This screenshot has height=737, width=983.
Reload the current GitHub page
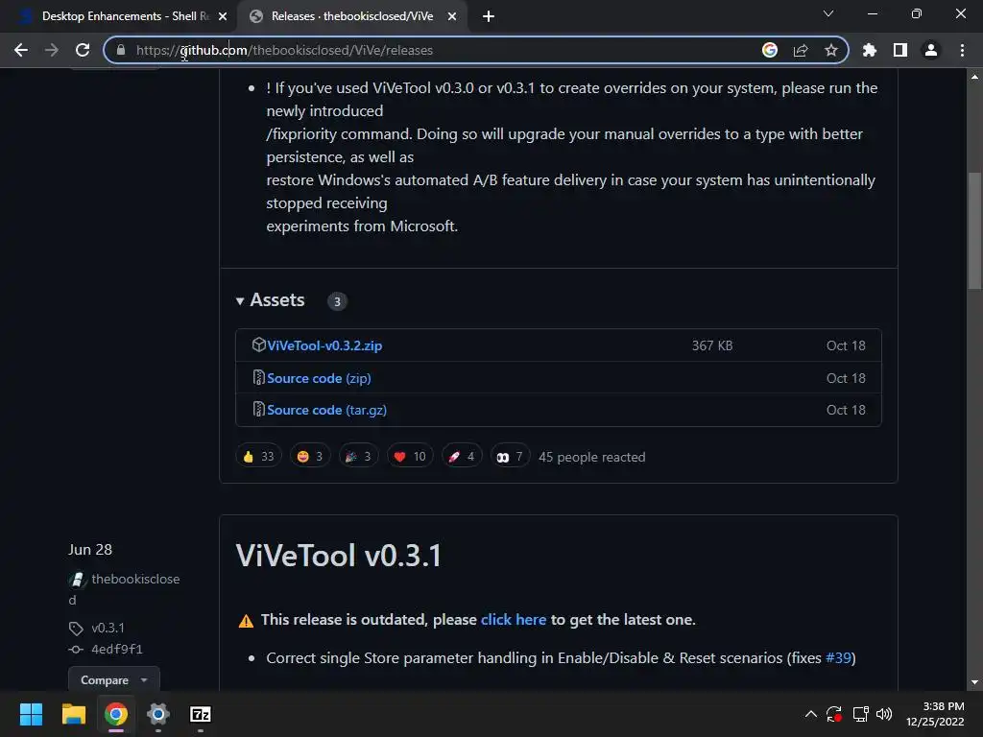click(83, 50)
